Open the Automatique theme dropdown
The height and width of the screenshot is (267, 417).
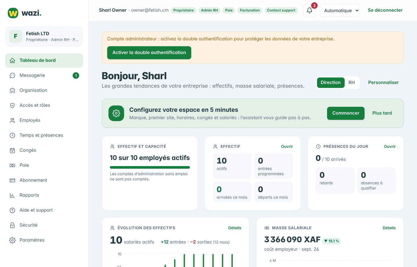[340, 10]
